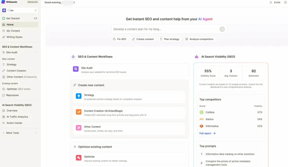Open Writing Styles in sidebar
The height and width of the screenshot is (167, 288).
20,37
